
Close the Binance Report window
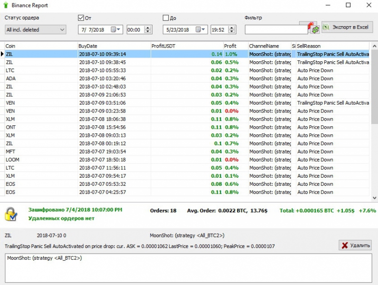coord(369,5)
